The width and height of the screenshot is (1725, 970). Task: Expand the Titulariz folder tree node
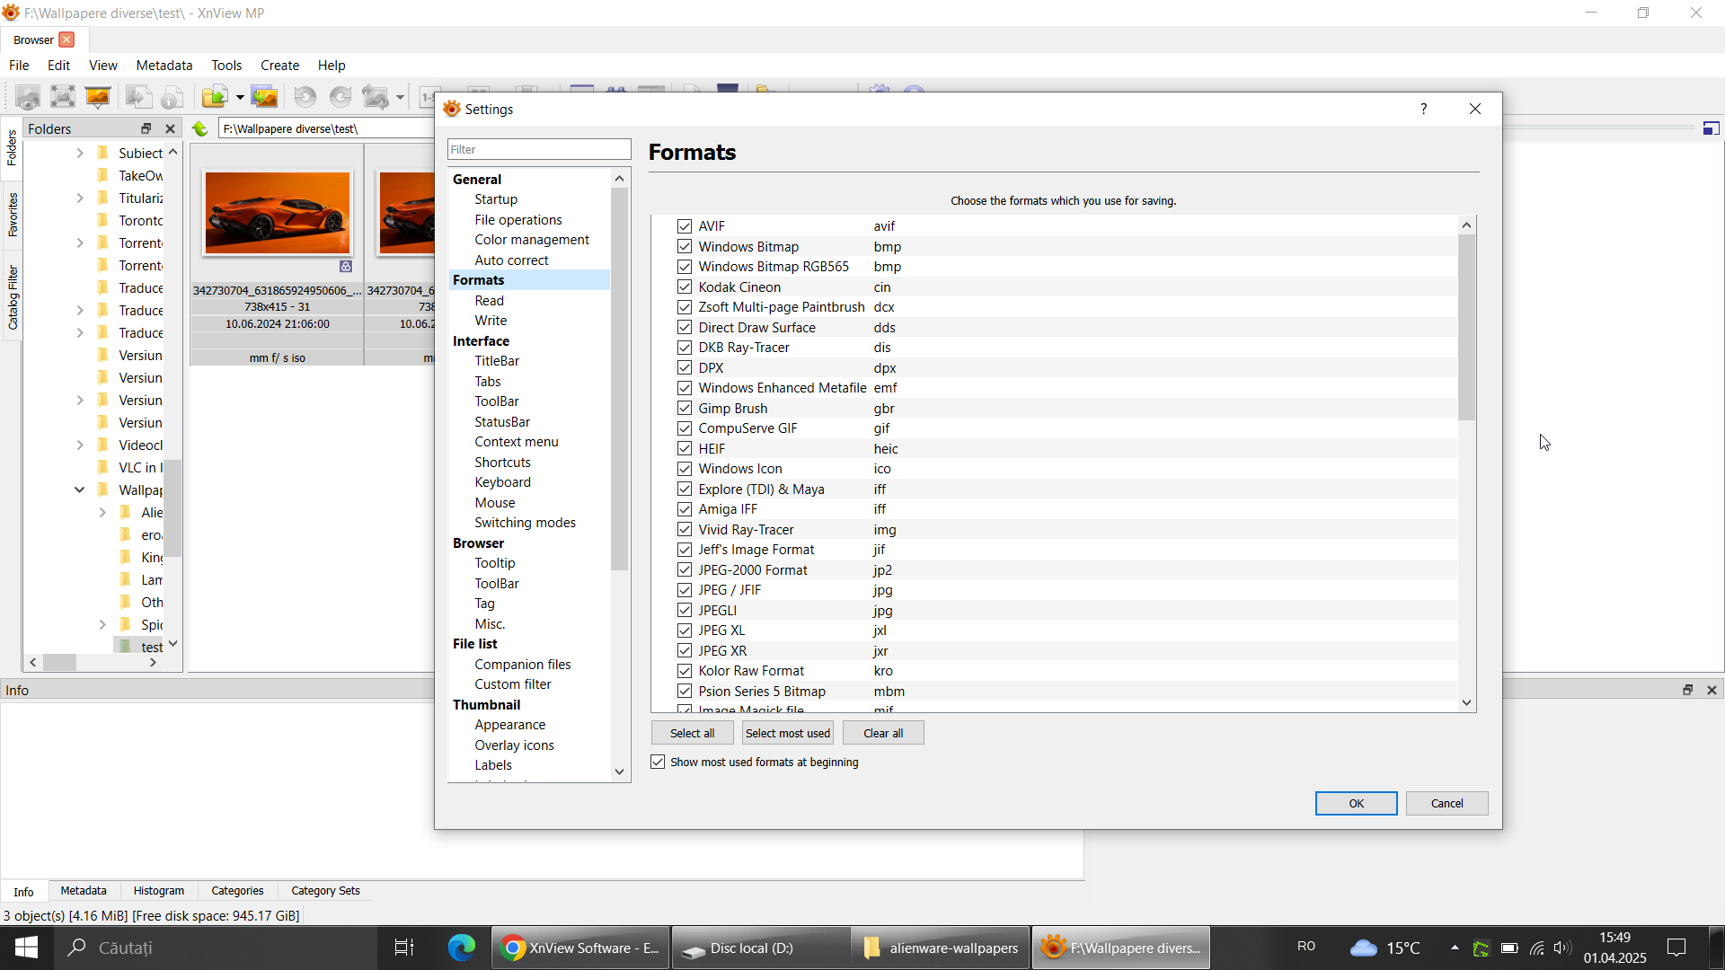click(x=80, y=198)
